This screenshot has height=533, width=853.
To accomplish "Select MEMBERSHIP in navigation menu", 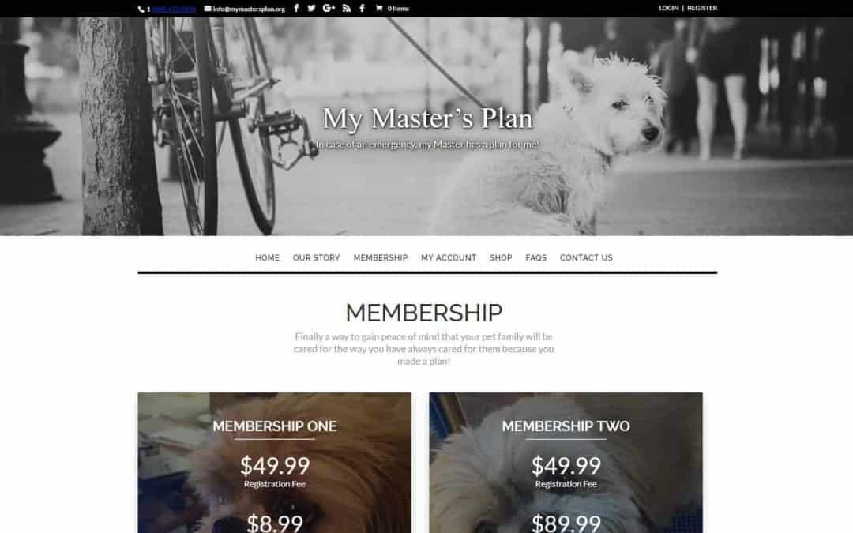I will pyautogui.click(x=380, y=257).
